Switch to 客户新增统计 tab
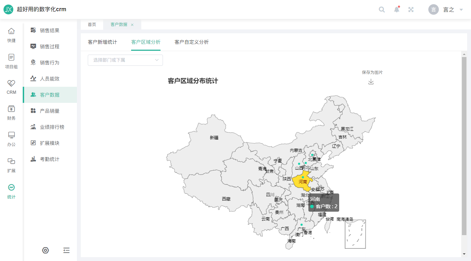The image size is (471, 261). pyautogui.click(x=102, y=42)
